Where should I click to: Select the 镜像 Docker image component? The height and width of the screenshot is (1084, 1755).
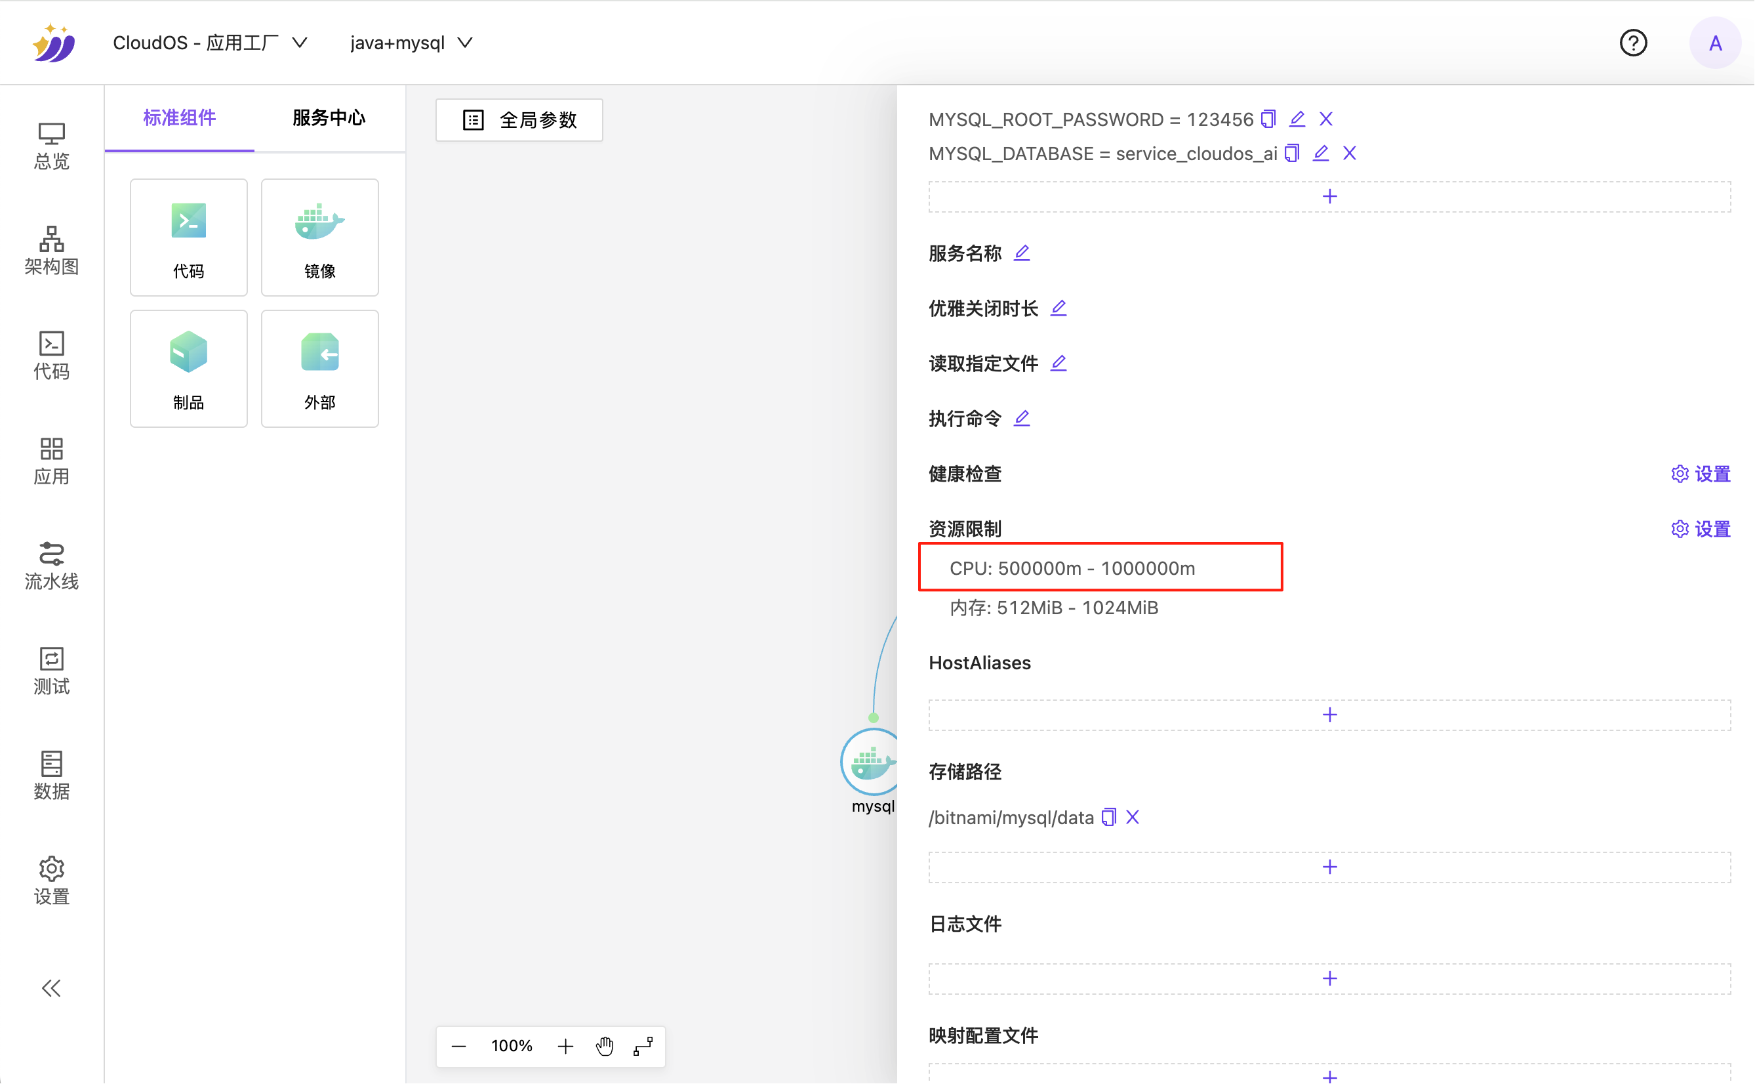(319, 238)
